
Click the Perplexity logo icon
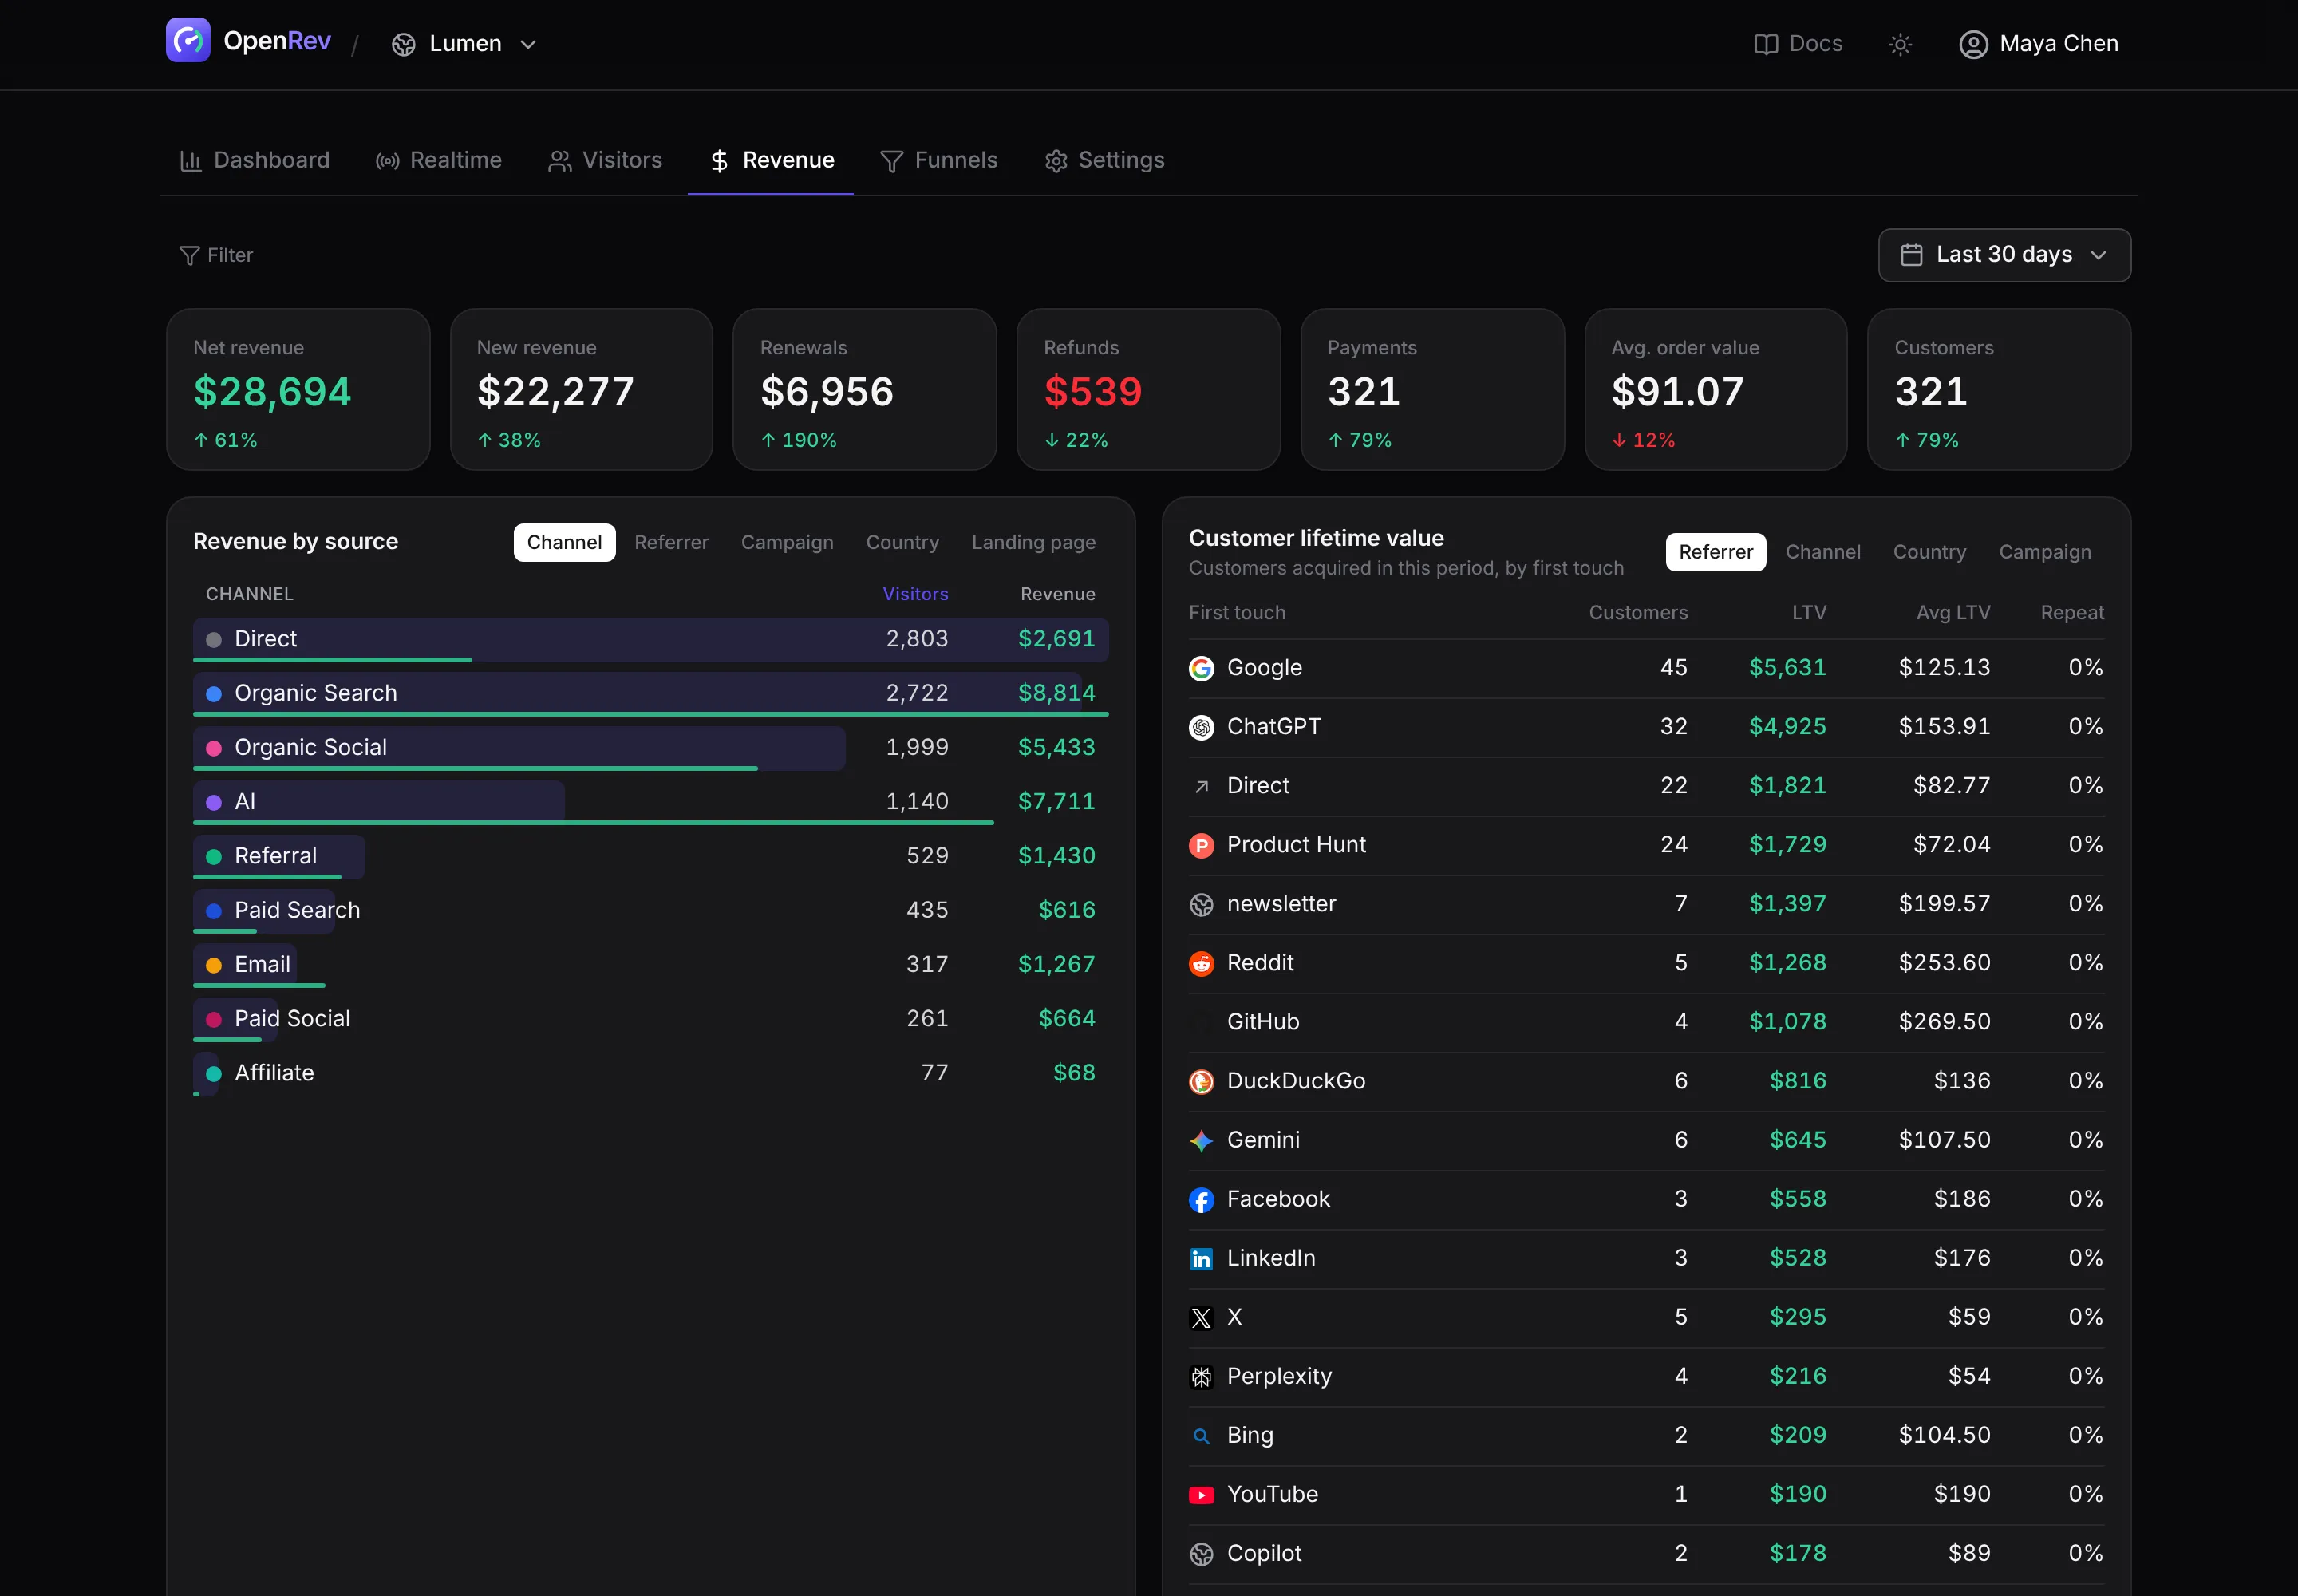(1201, 1377)
